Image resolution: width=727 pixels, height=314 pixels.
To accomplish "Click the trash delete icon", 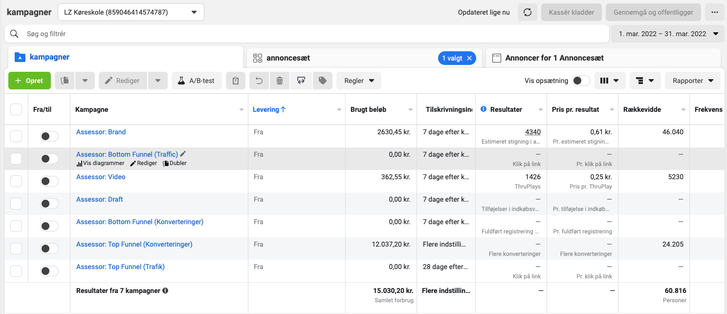I will point(280,81).
